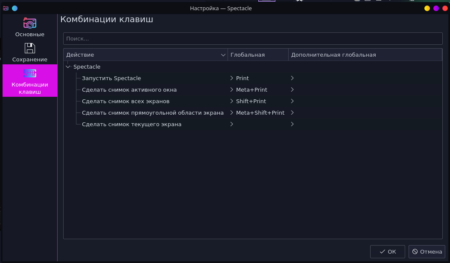Click the Глобальная column header
Viewport: 450px width, 263px height.
click(x=258, y=55)
